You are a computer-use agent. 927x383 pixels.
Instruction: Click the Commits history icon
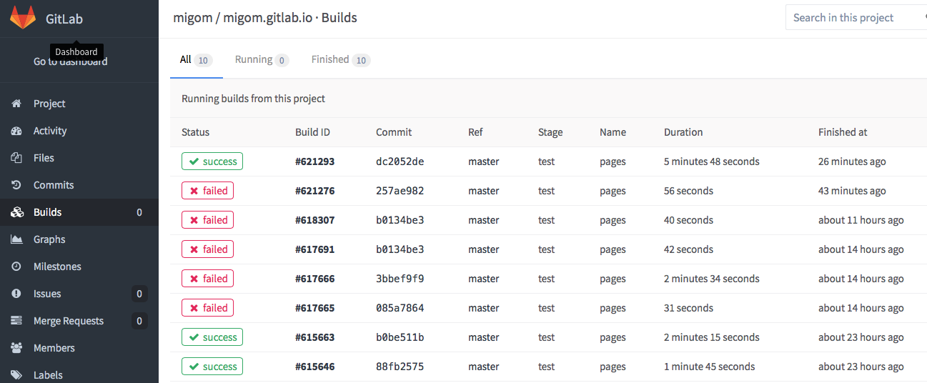pos(16,185)
